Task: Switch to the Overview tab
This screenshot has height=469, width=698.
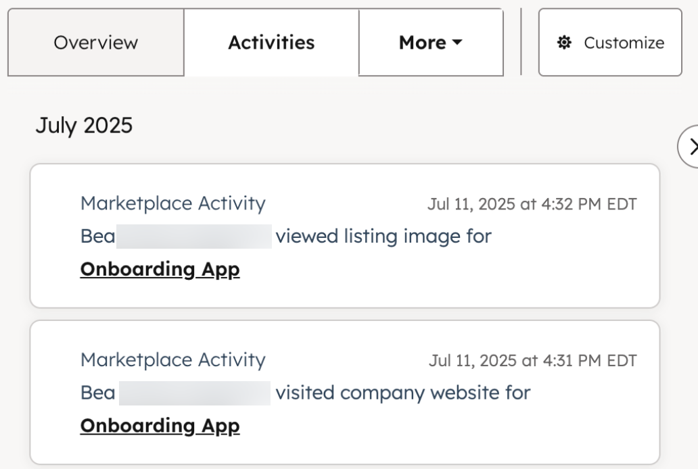Action: 96,43
